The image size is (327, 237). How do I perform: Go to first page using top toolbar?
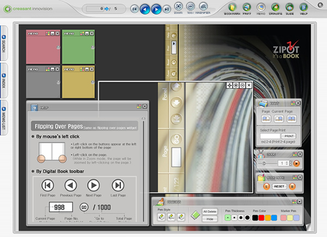(x=135, y=9)
